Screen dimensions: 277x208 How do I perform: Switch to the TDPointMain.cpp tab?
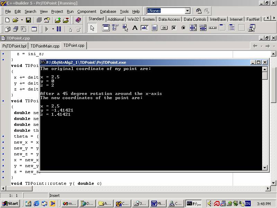pyautogui.click(x=45, y=46)
